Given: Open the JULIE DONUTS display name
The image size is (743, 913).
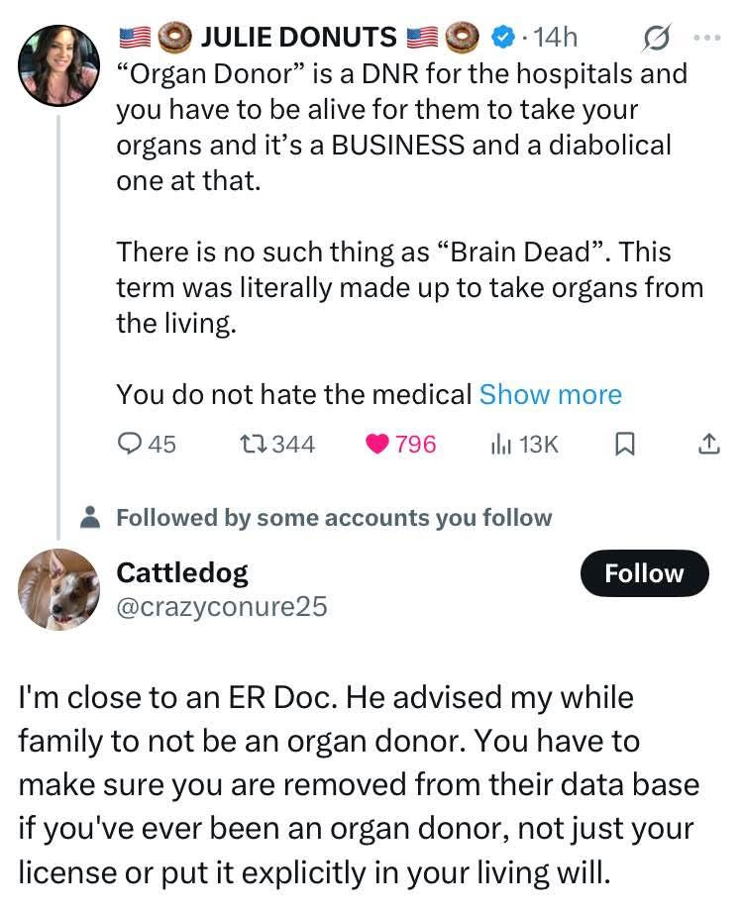Looking at the screenshot, I should click(x=297, y=38).
